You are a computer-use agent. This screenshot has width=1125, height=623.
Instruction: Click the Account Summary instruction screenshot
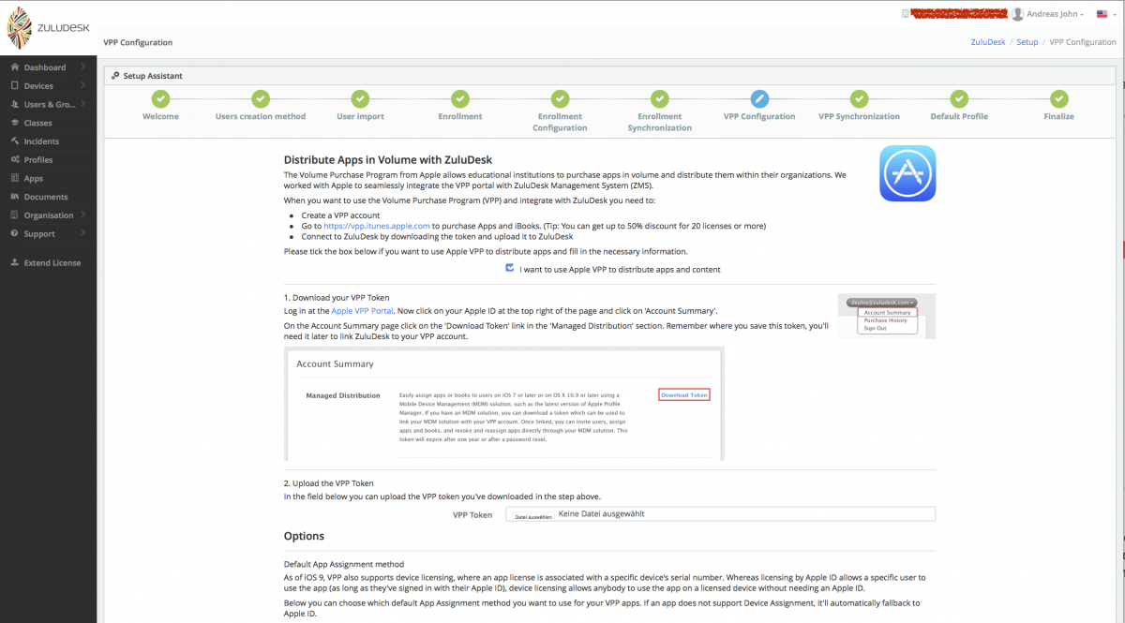pos(503,404)
